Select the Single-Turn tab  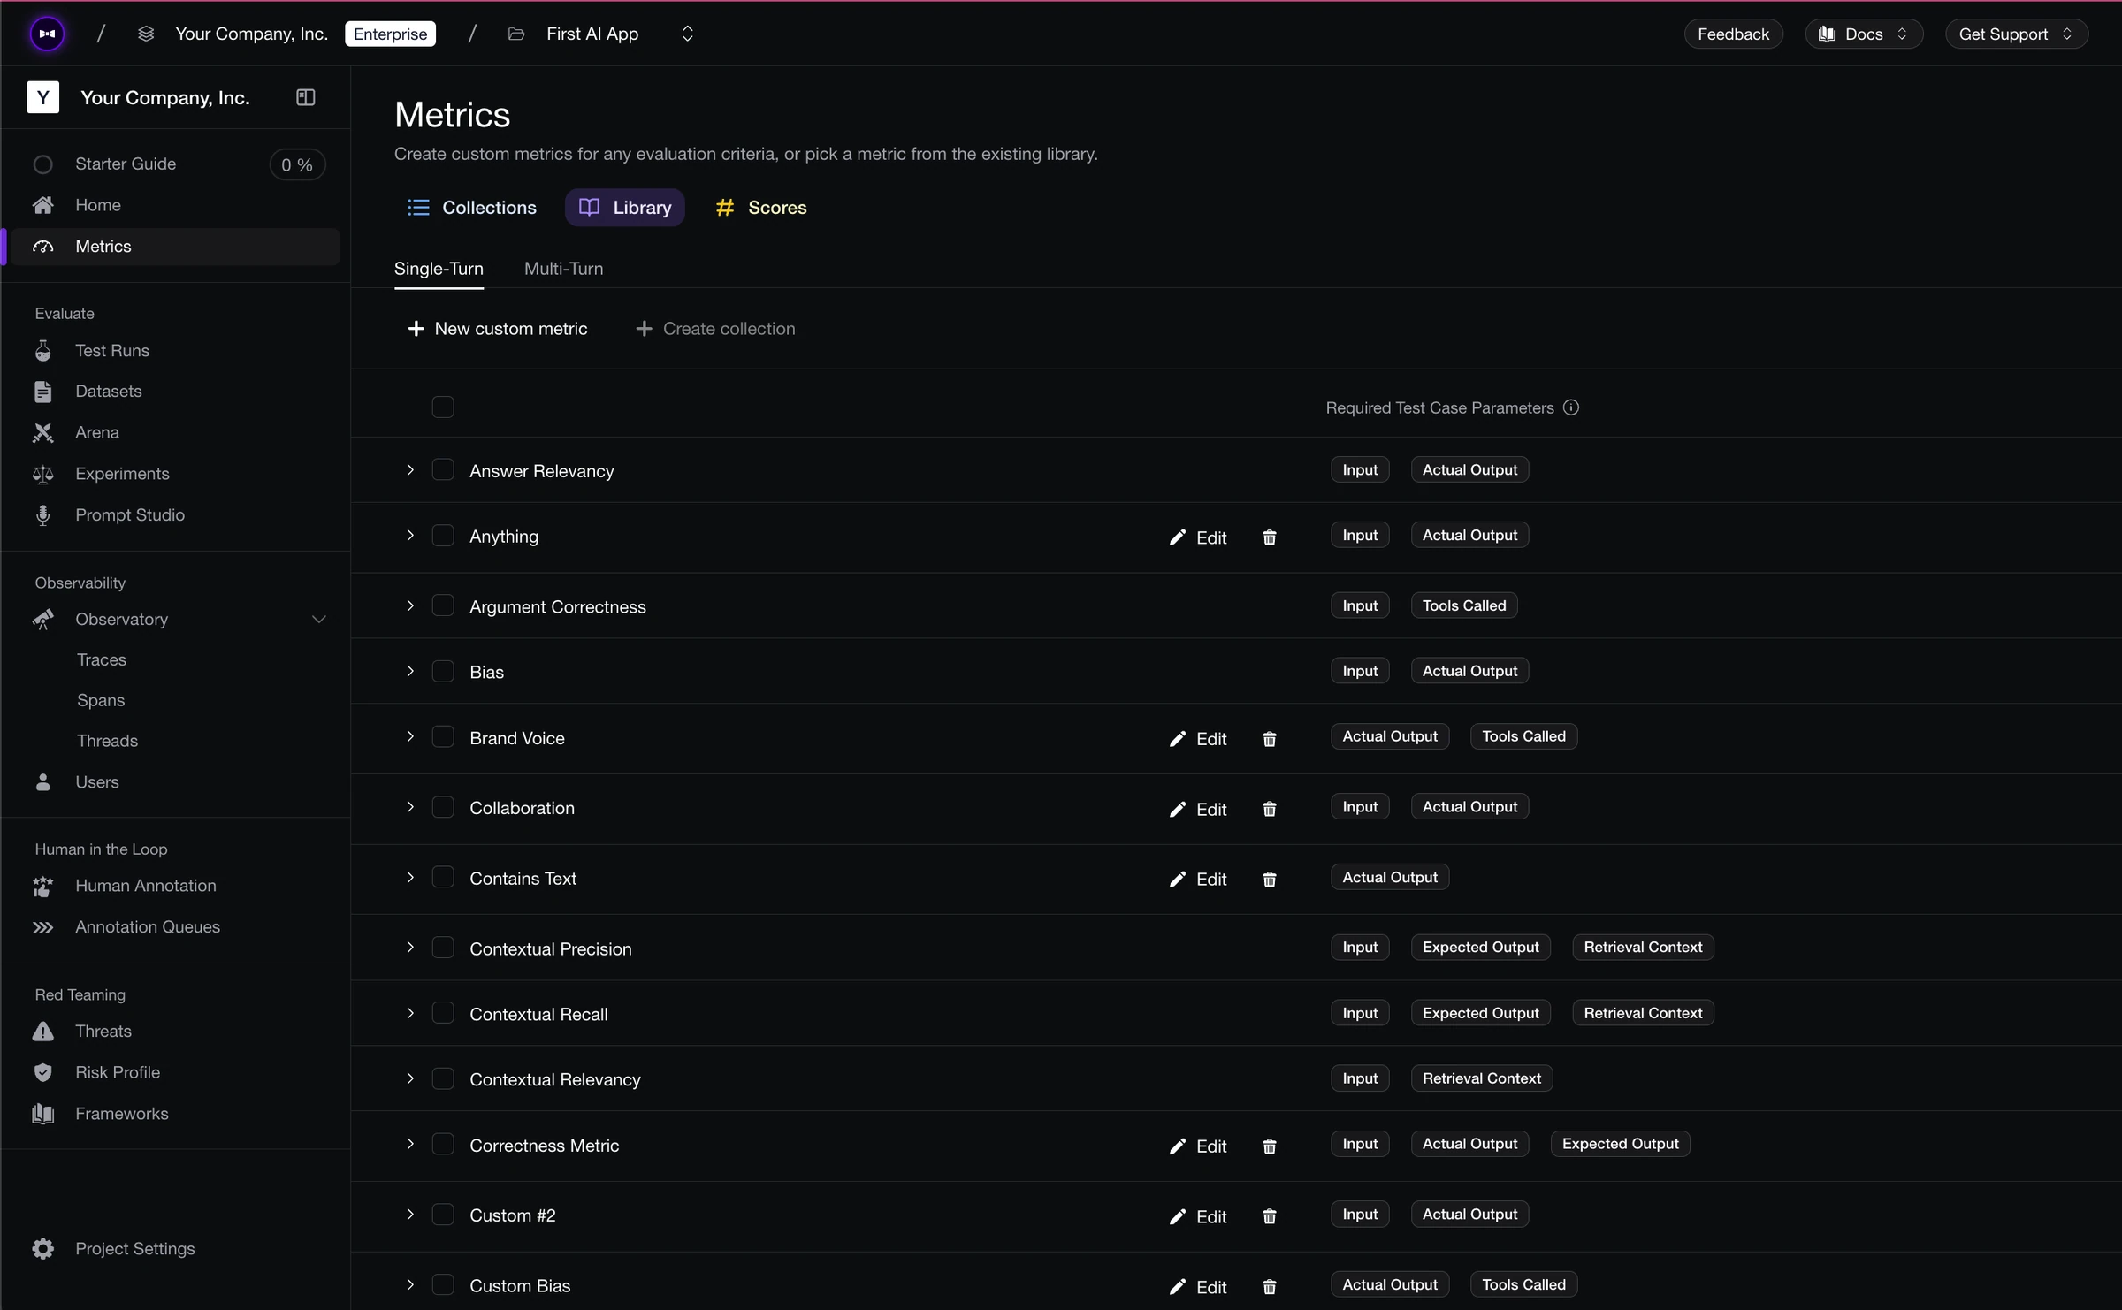click(439, 269)
